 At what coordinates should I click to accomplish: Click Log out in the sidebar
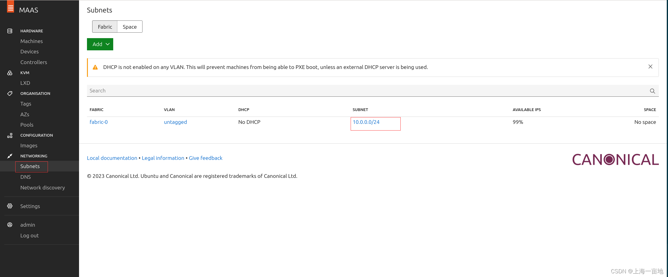click(29, 236)
